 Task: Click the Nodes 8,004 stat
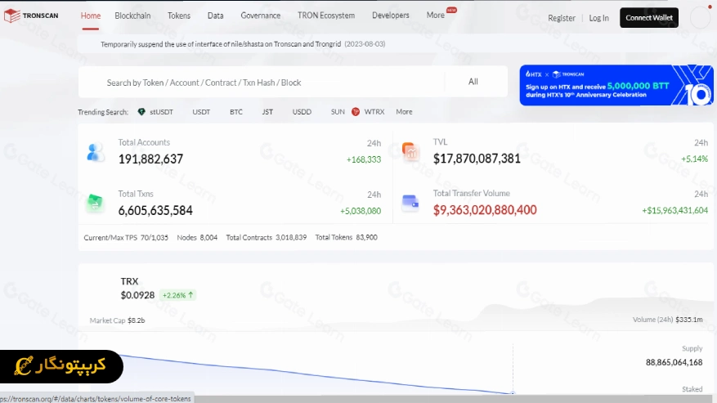click(197, 237)
